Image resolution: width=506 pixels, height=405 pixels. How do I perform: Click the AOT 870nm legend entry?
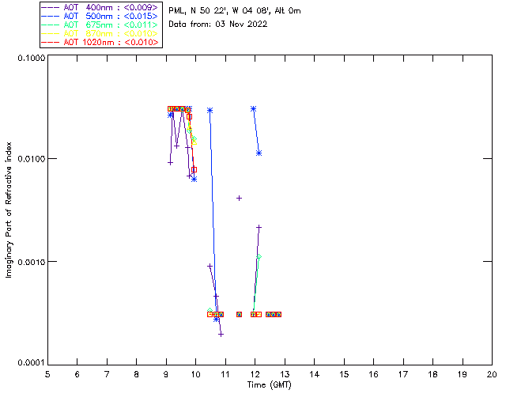point(100,33)
